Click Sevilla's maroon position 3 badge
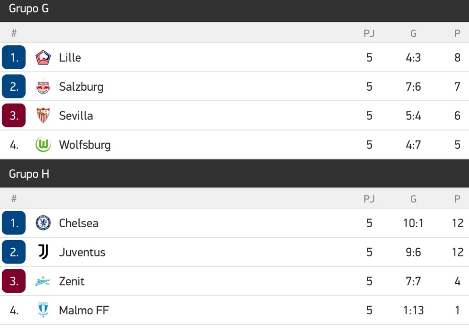 [14, 115]
